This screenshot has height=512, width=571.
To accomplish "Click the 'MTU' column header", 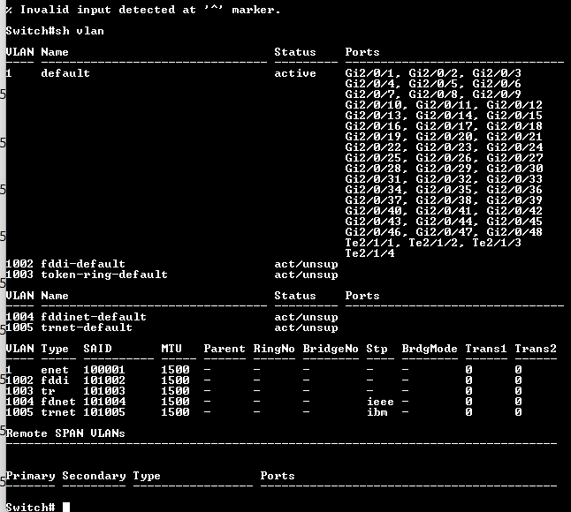I will point(171,349).
